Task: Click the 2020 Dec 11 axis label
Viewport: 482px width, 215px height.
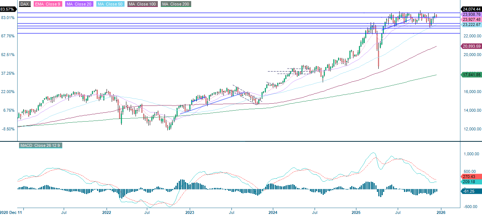Action: click(x=11, y=212)
